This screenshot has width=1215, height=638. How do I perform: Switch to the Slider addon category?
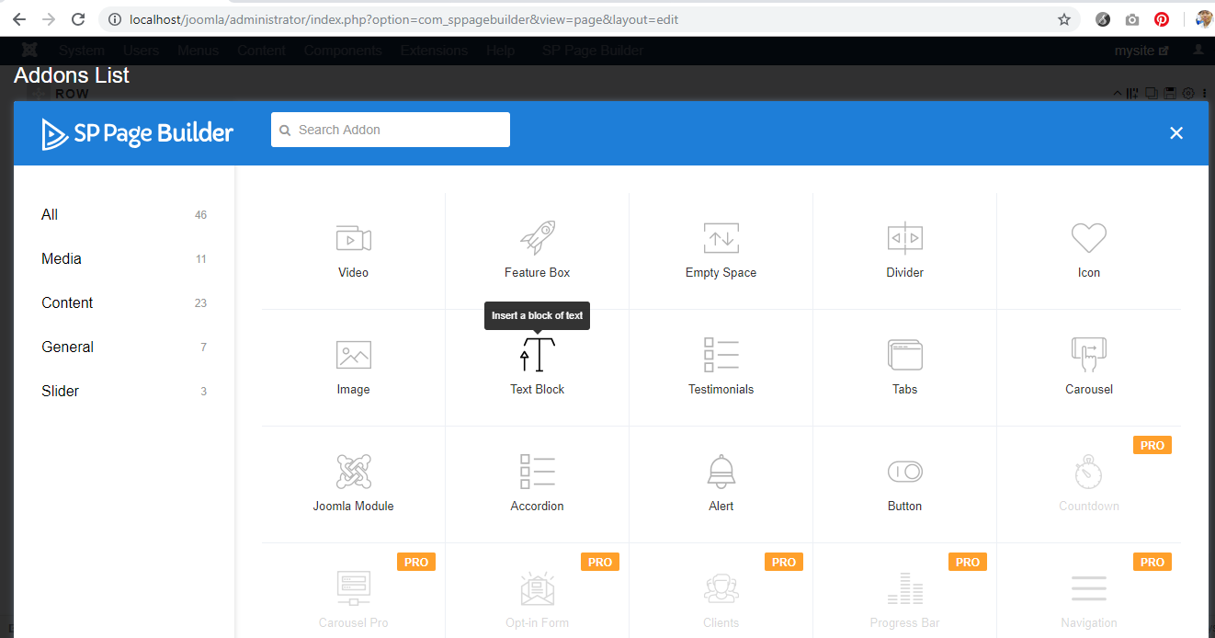click(x=60, y=392)
